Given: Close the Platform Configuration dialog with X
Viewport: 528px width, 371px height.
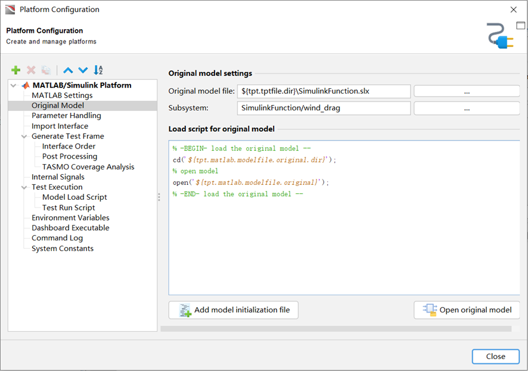Looking at the screenshot, I should click(513, 10).
